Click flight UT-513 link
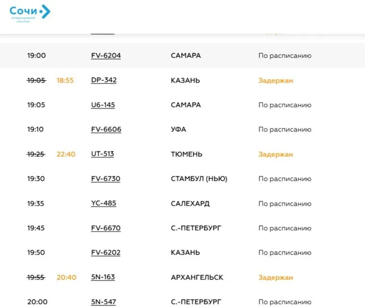The width and height of the screenshot is (365, 307). click(x=102, y=154)
